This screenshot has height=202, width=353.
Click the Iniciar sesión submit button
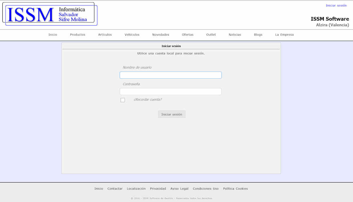[x=171, y=114]
